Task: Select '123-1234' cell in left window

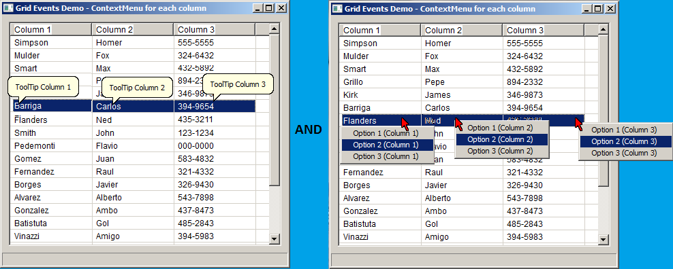Action: coord(215,132)
